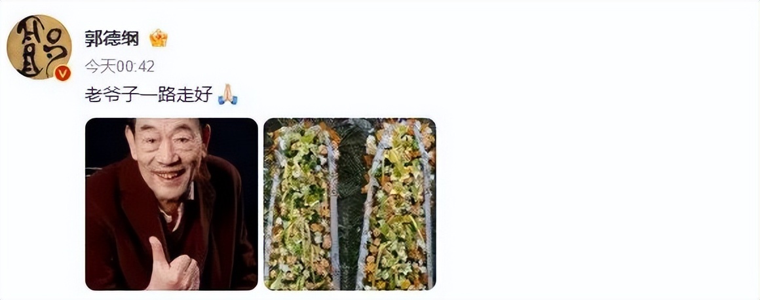Open the funeral flower wreaths photo

(x=349, y=204)
